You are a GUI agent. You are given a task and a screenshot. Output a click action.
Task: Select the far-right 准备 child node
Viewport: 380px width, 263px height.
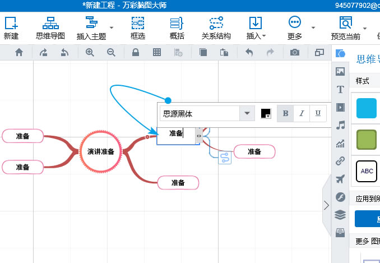[x=254, y=151]
